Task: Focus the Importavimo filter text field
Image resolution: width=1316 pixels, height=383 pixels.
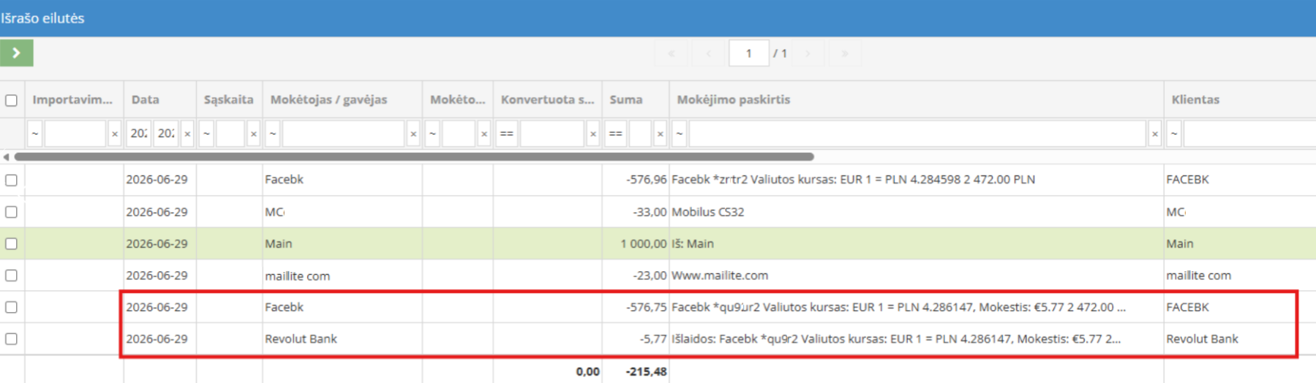Action: coord(75,134)
